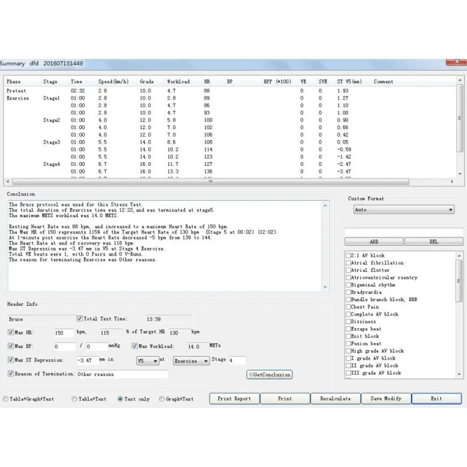
Task: Expand the V5 lead dropdown
Action: pos(147,361)
